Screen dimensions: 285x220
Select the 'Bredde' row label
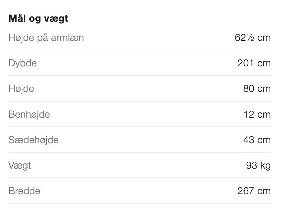[x=24, y=191]
